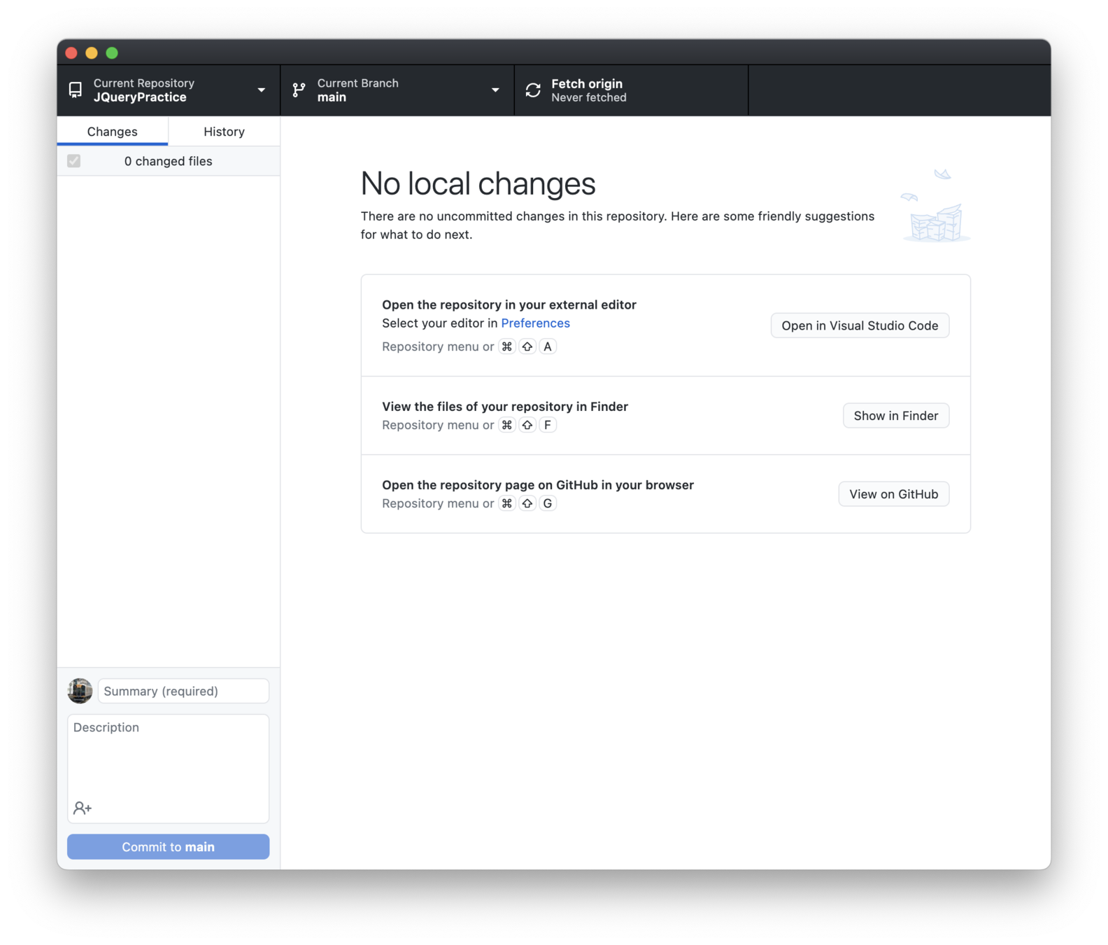Click Open in Visual Studio Code button

pyautogui.click(x=860, y=325)
